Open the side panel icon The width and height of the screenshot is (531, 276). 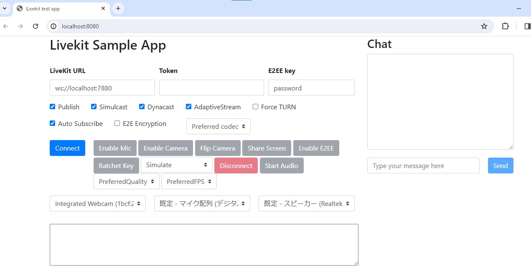527,26
